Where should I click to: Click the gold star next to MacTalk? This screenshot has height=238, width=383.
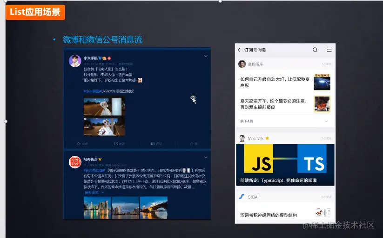pyautogui.click(x=267, y=138)
